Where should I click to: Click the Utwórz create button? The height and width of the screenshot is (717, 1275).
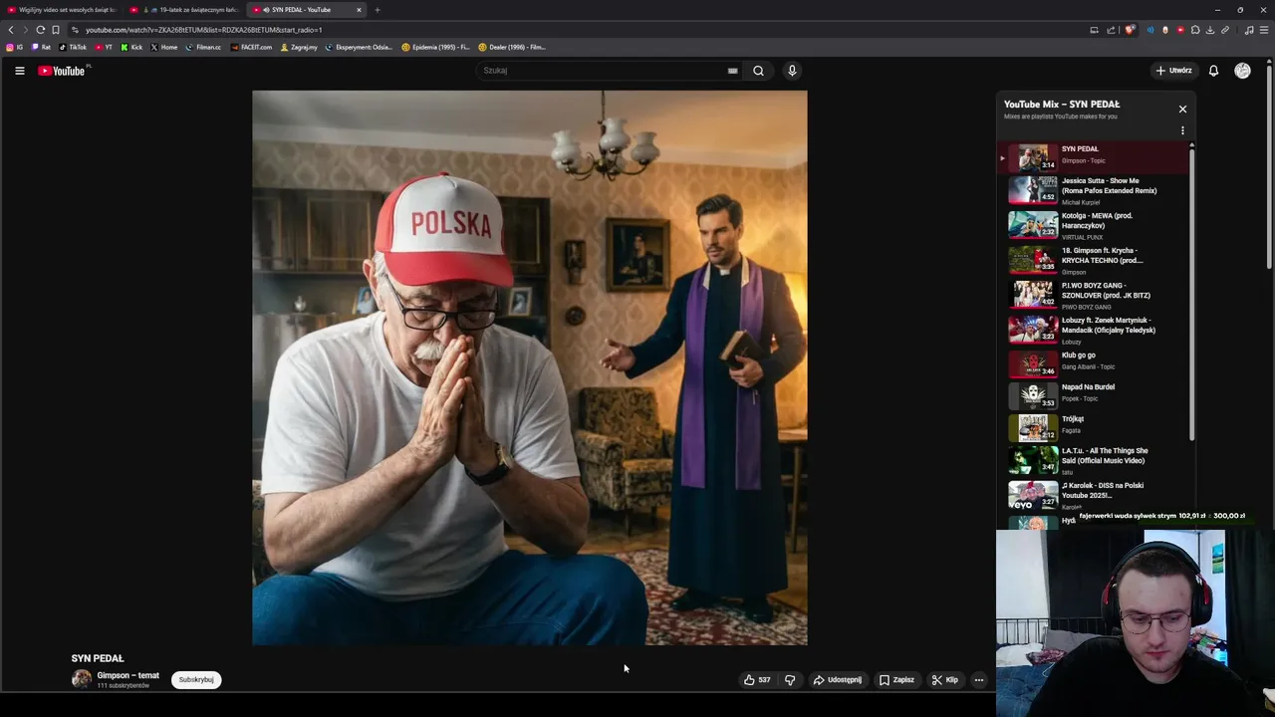click(1173, 71)
